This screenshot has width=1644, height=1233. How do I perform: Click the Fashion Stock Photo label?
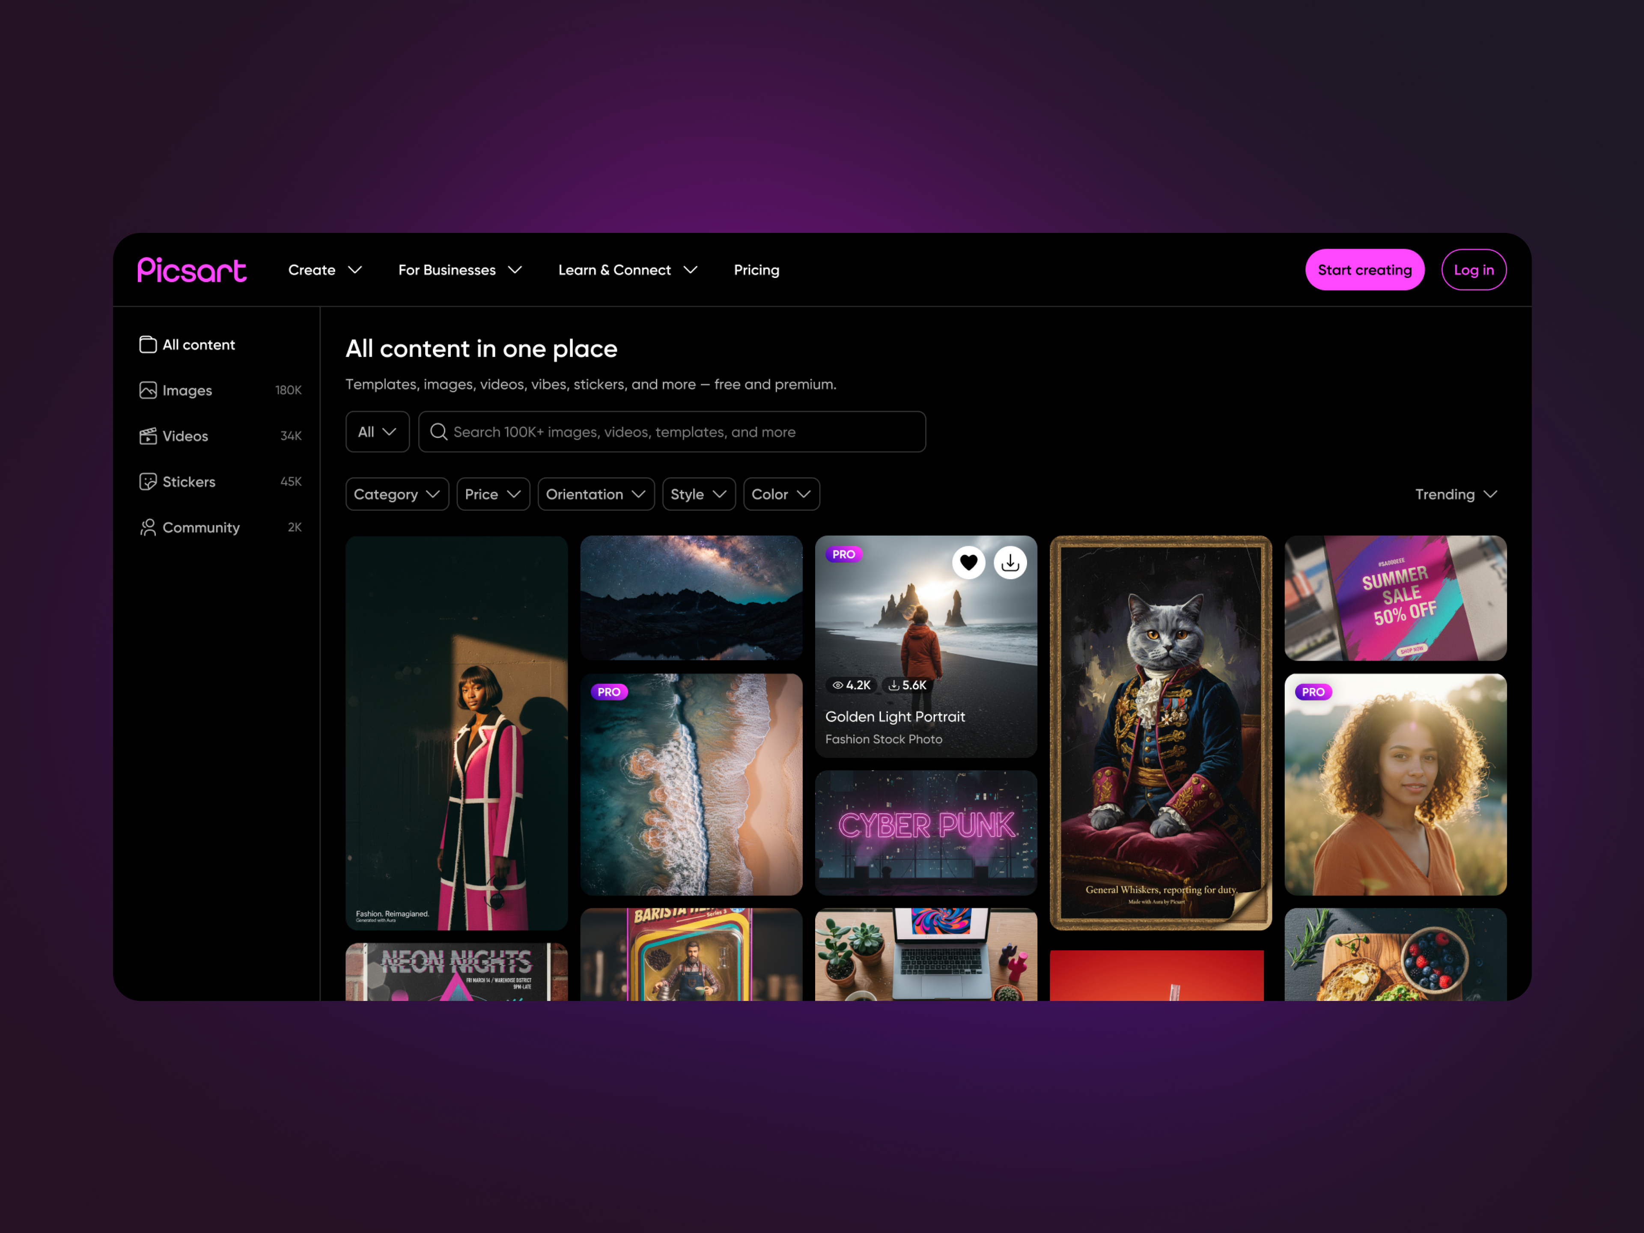884,739
